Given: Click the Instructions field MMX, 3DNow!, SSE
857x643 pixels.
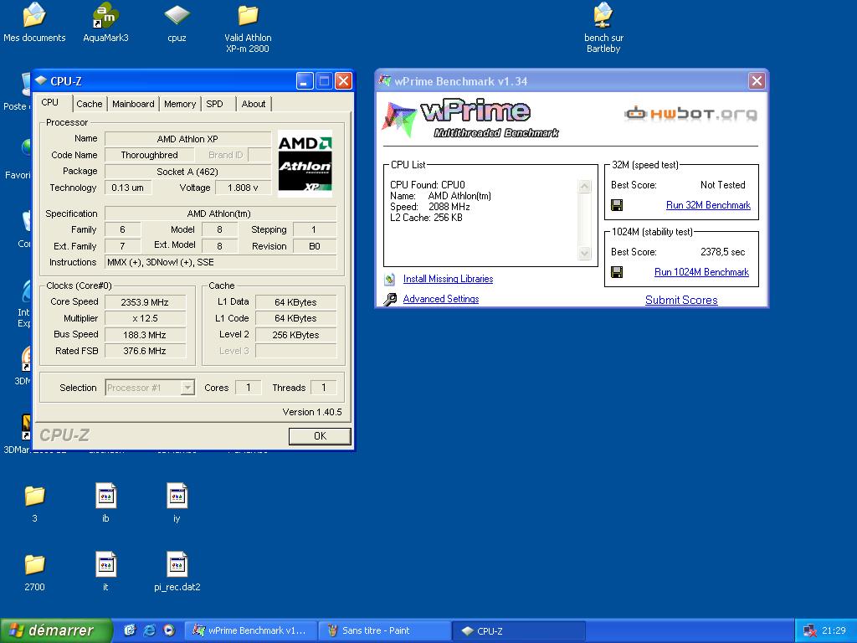Looking at the screenshot, I should pyautogui.click(x=220, y=262).
